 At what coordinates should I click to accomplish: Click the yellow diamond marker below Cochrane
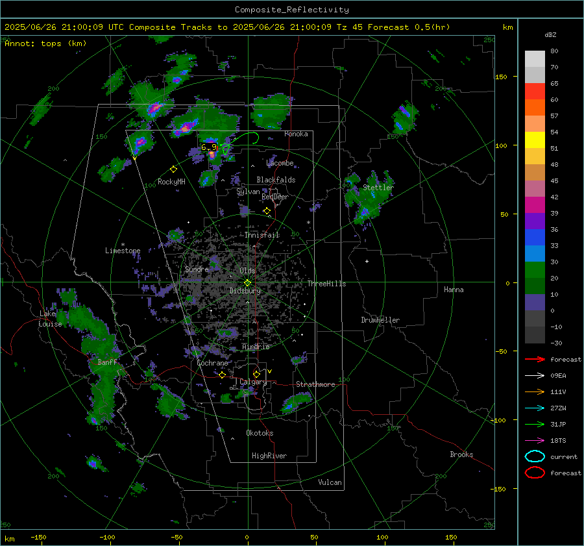(222, 375)
